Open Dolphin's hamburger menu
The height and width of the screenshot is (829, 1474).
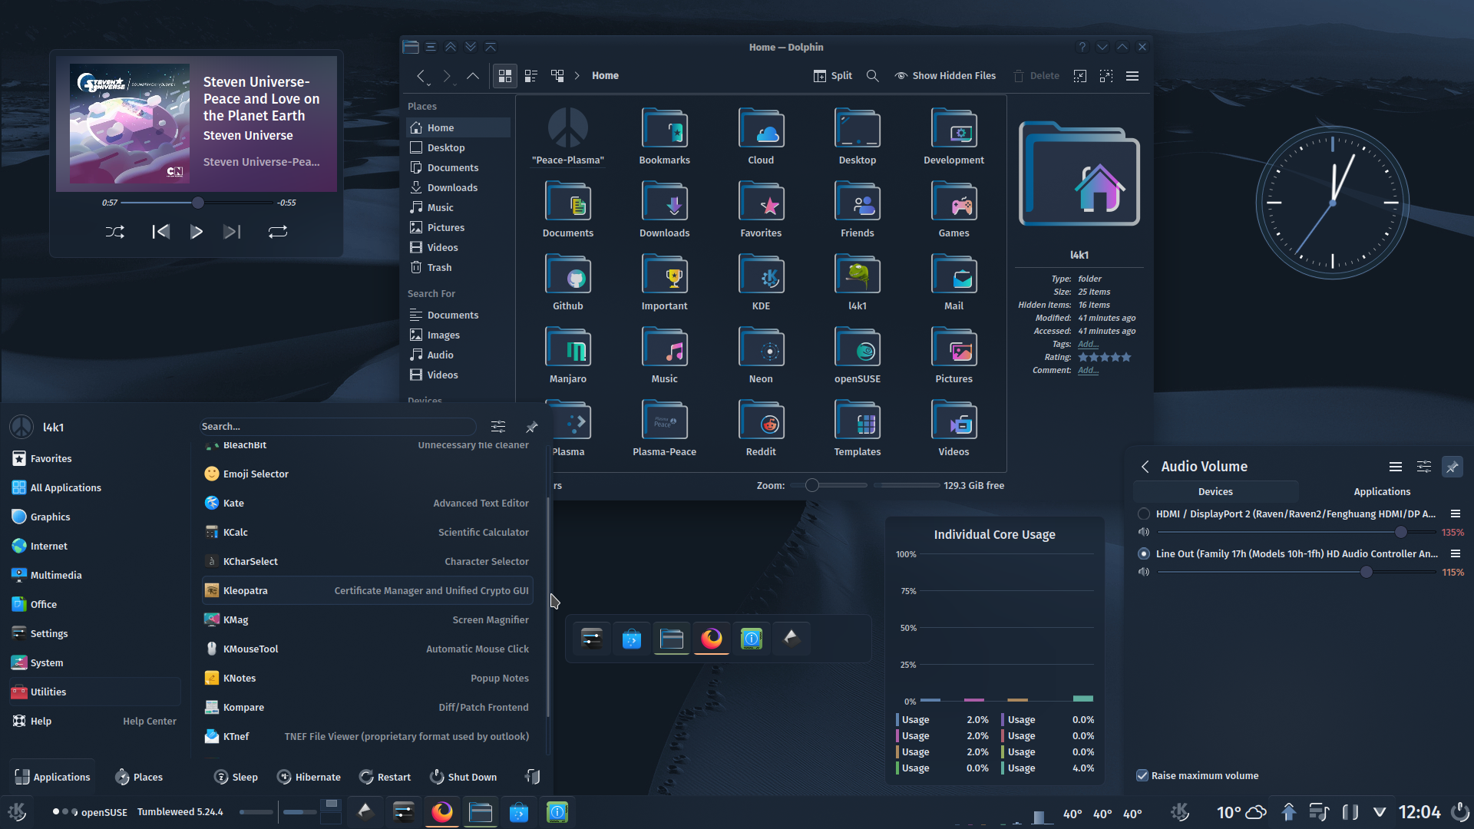pyautogui.click(x=1132, y=76)
